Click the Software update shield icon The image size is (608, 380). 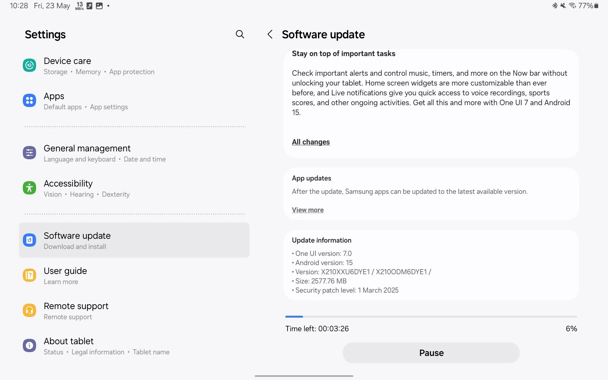tap(29, 240)
